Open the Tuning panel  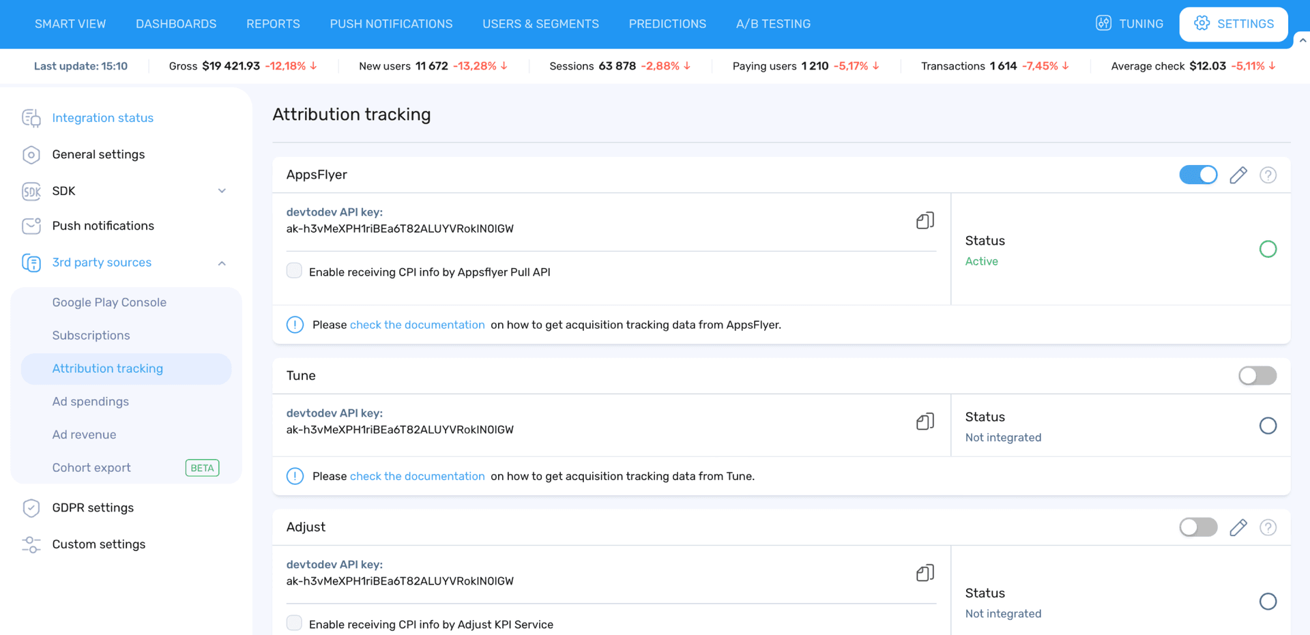click(x=1129, y=23)
